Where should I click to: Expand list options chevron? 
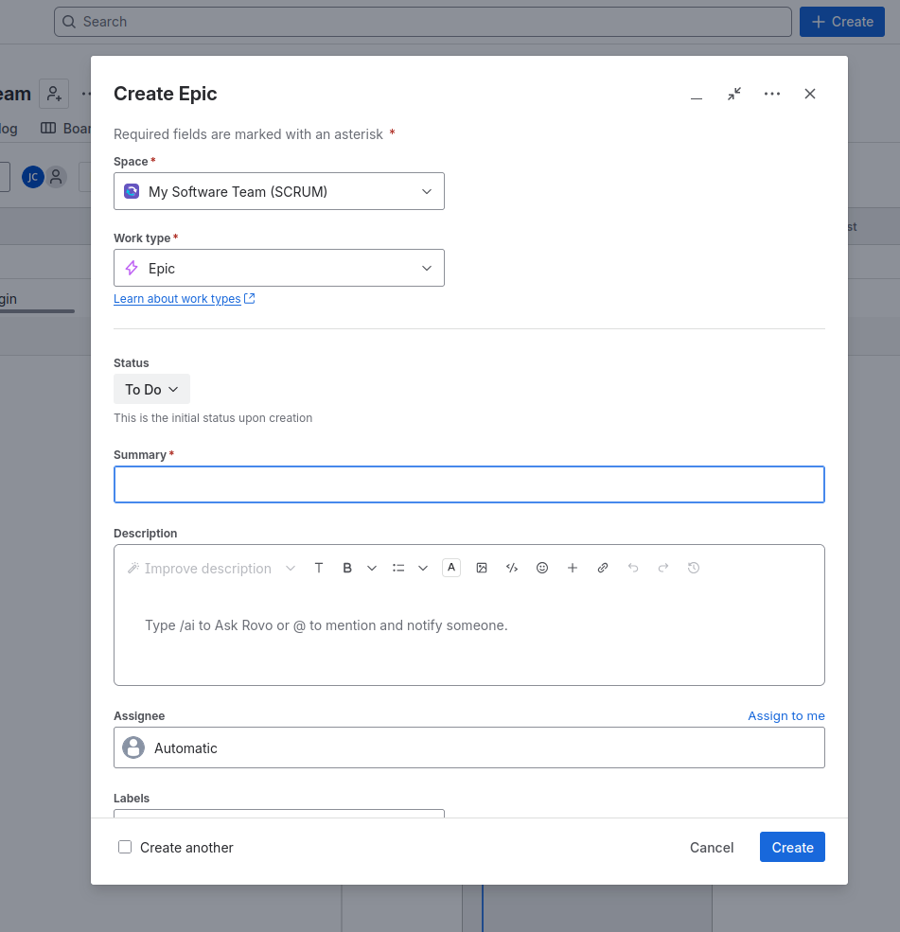click(x=423, y=569)
